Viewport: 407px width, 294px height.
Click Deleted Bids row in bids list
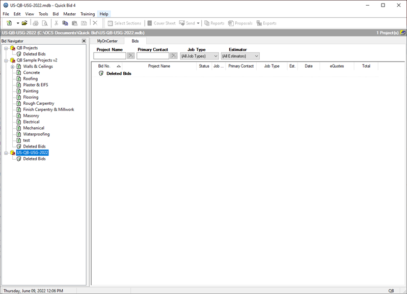pos(235,74)
